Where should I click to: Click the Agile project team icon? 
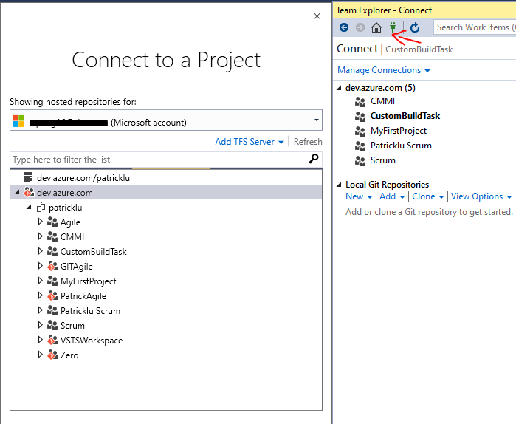coord(52,222)
